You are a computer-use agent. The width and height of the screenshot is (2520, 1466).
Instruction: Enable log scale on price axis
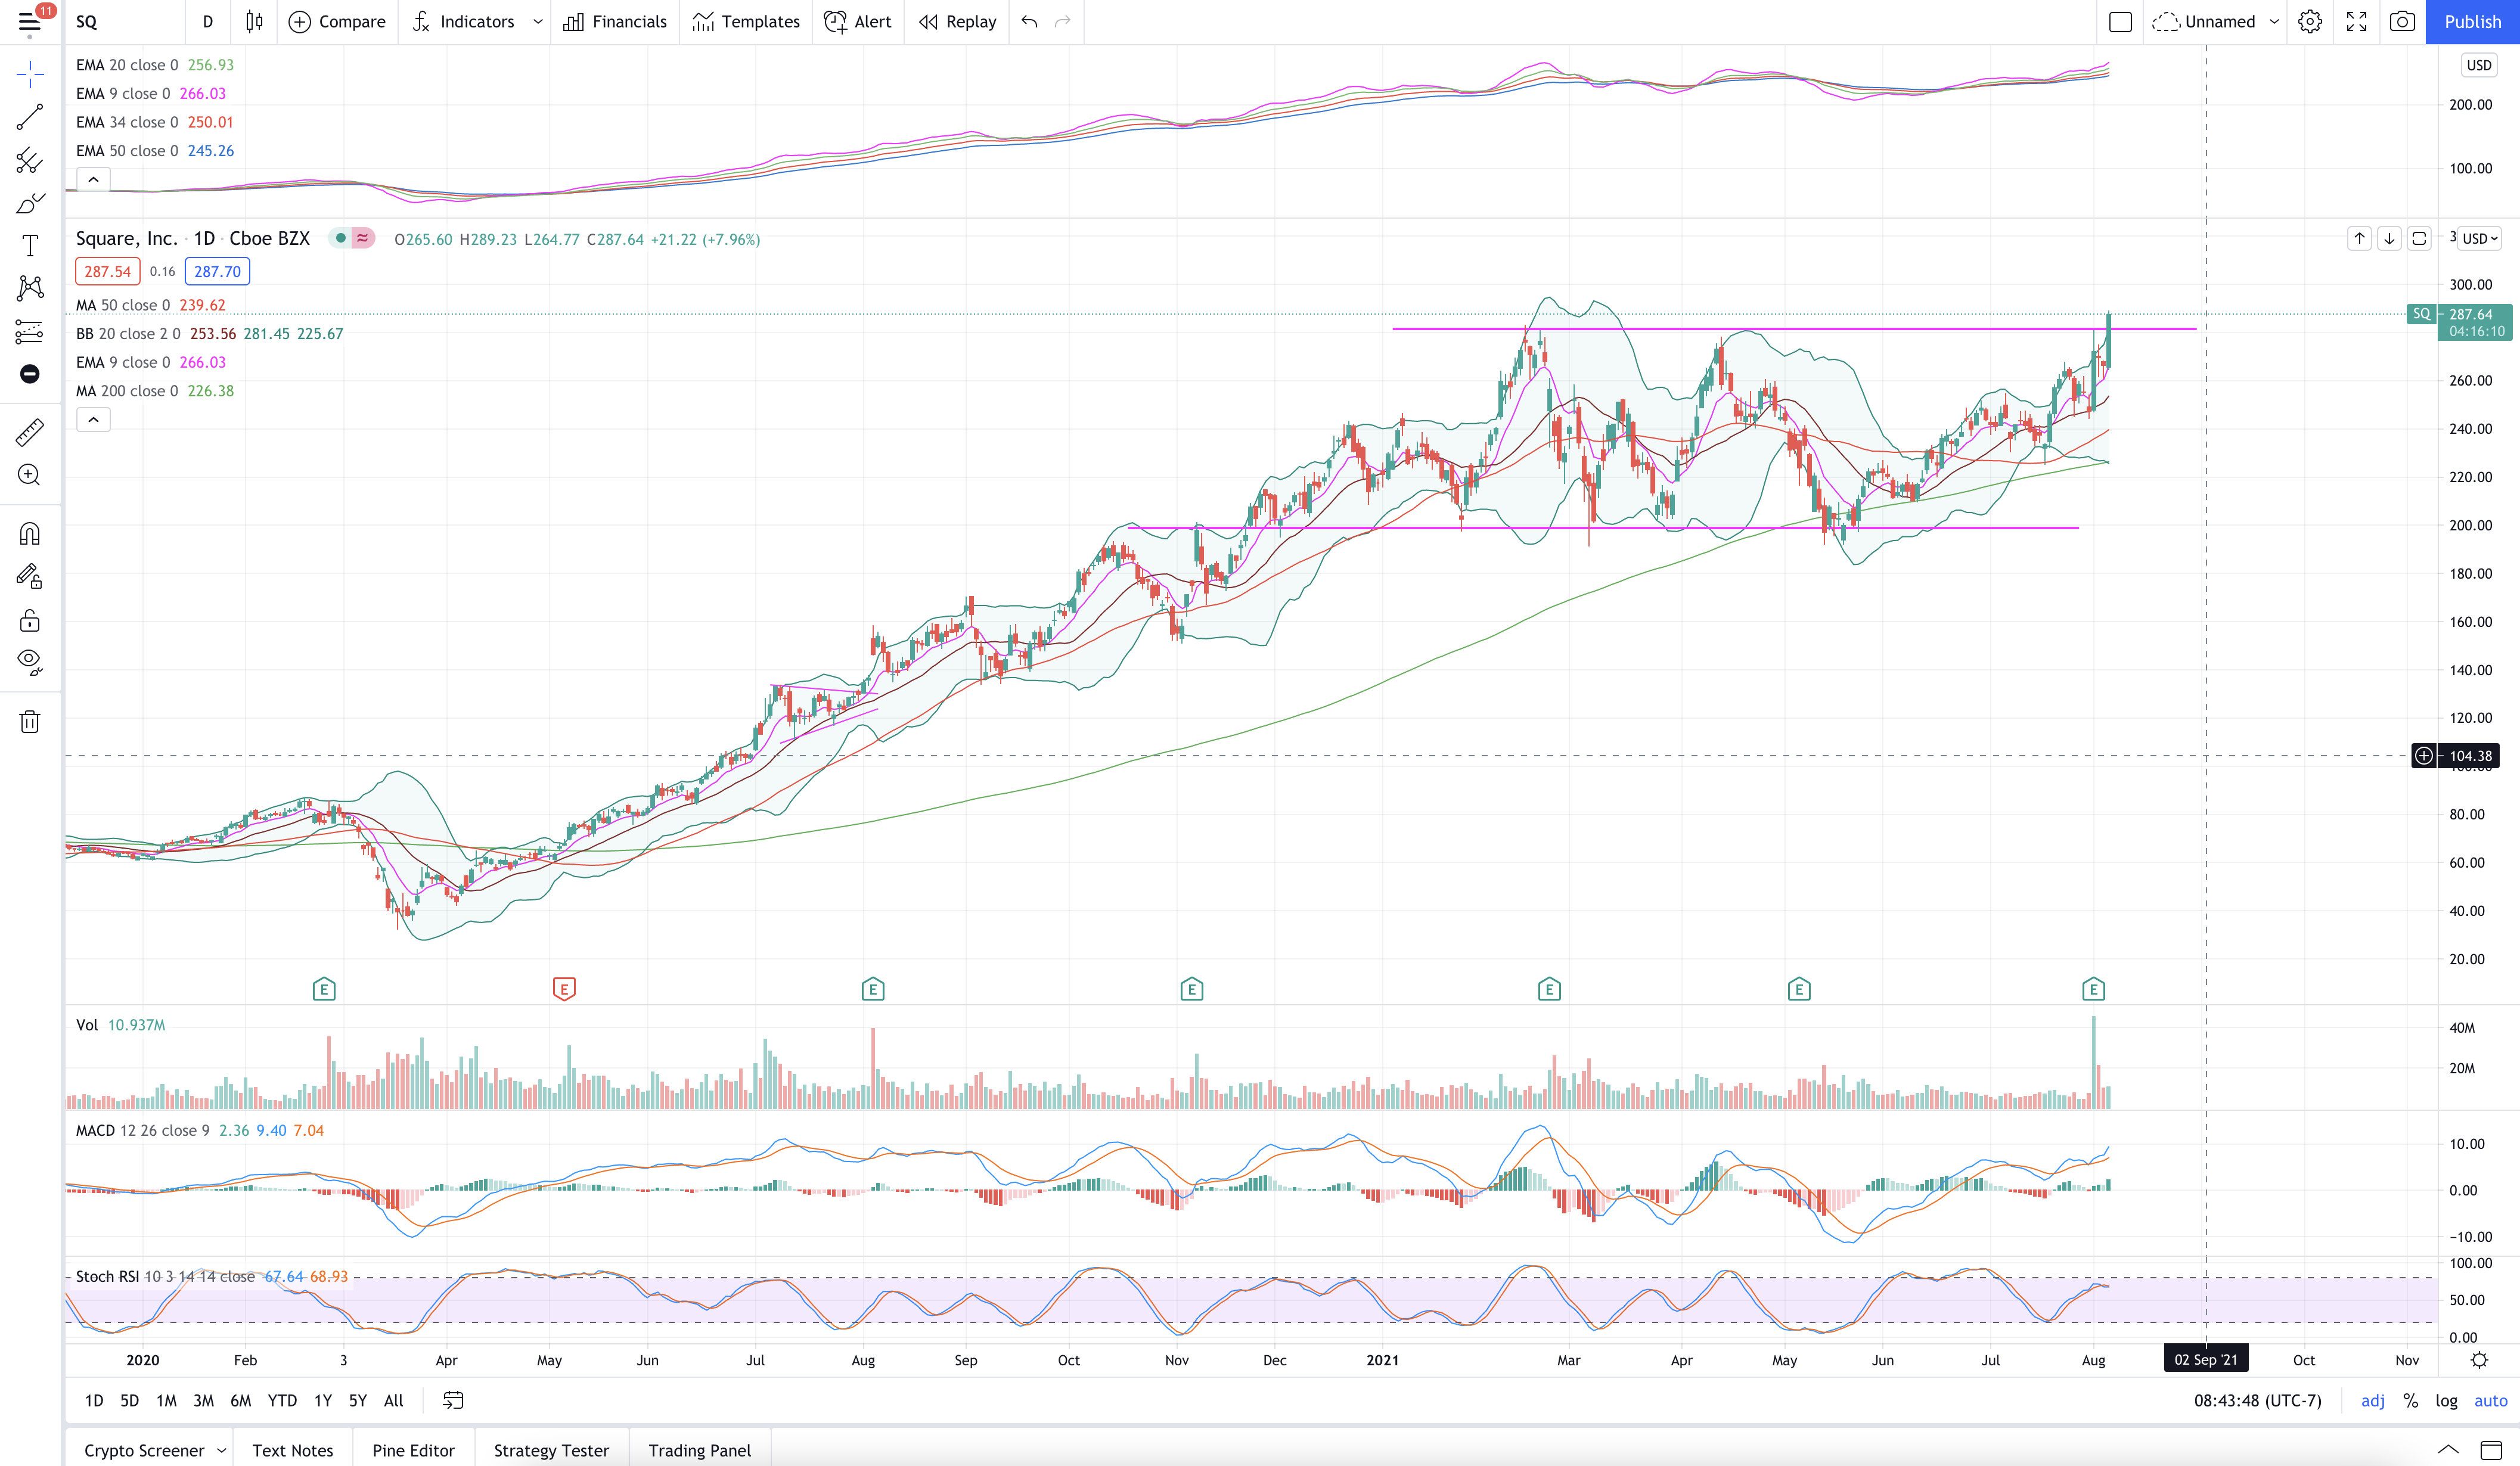tap(2446, 1400)
